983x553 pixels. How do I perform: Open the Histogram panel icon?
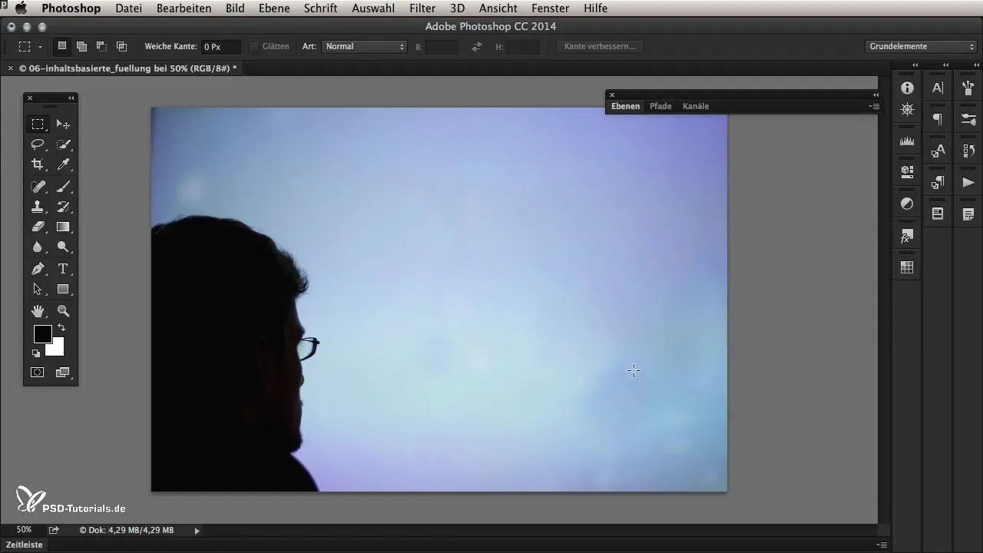click(907, 141)
